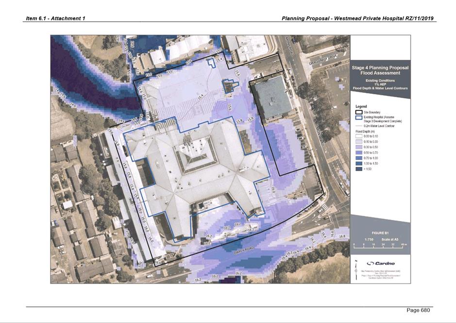
Task: Select the Site Boundary legend symbol
Action: tap(359, 112)
